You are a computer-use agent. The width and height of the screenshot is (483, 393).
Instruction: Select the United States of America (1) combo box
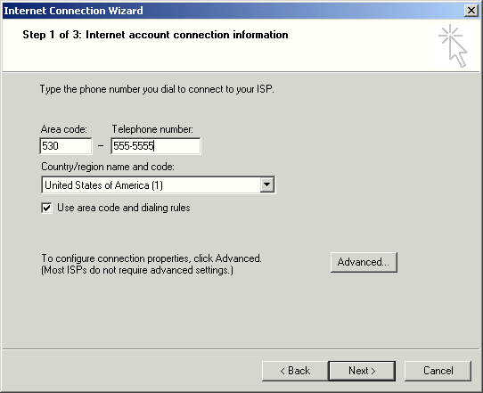click(159, 184)
